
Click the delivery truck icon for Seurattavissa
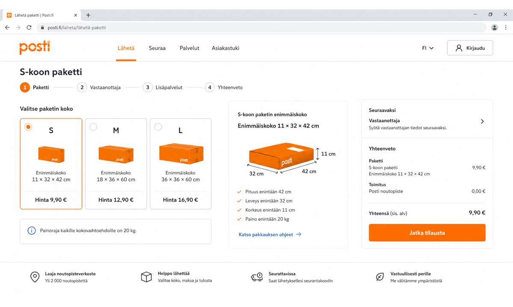click(256, 277)
